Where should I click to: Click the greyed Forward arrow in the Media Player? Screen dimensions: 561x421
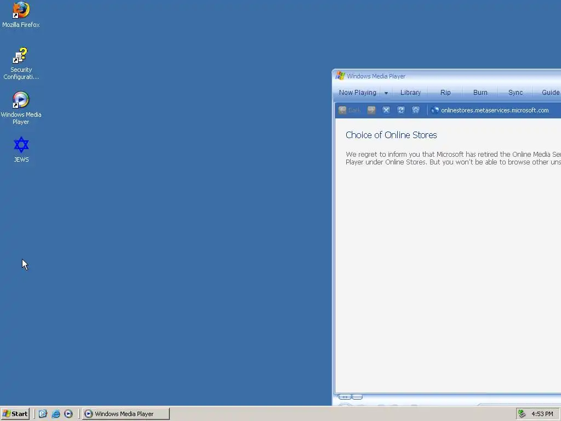pos(371,110)
